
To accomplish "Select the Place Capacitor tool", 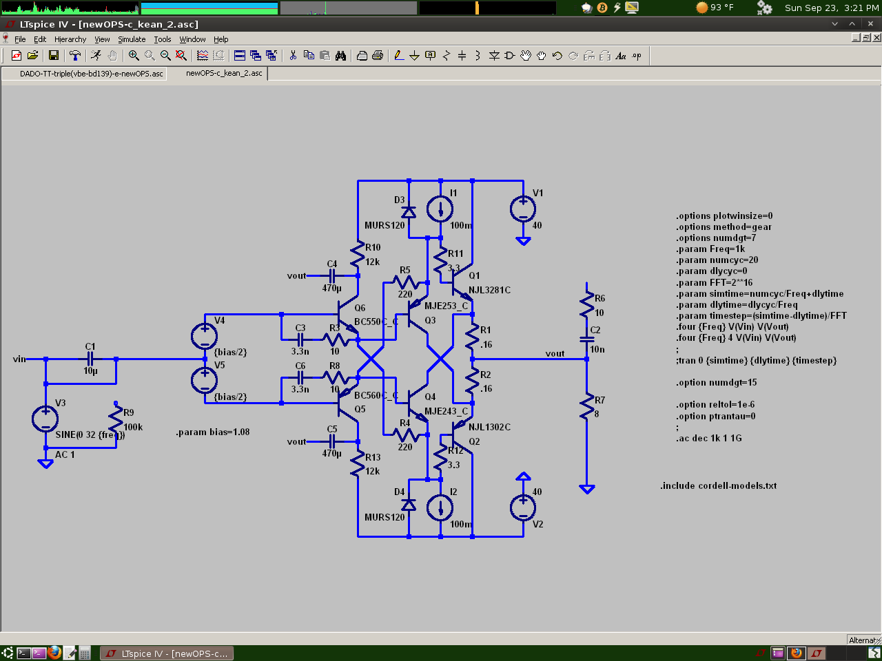I will coord(462,56).
